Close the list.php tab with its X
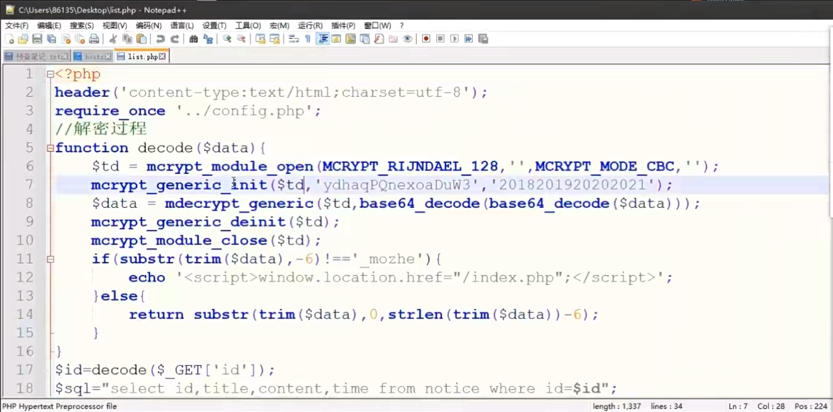 162,57
